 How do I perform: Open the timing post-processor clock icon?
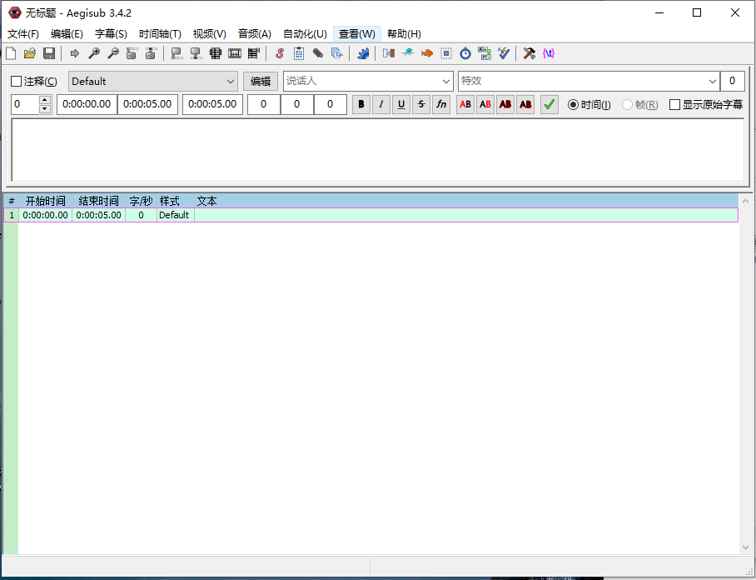tap(465, 53)
